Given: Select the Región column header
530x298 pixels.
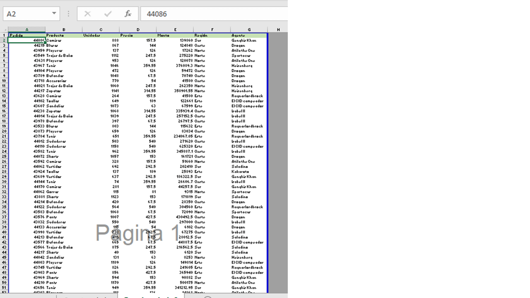Looking at the screenshot, I should tap(212, 29).
